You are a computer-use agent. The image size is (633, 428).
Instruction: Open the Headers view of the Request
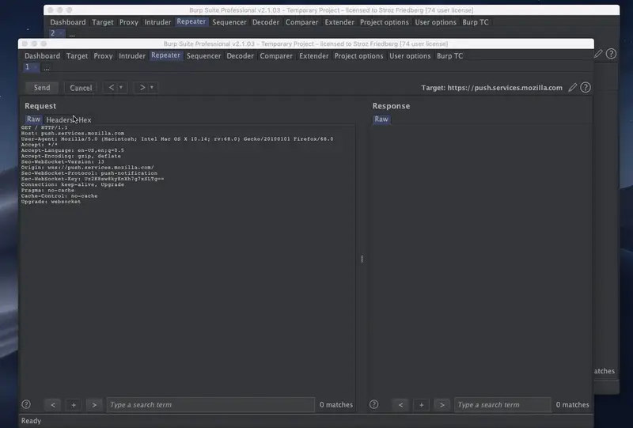(59, 119)
